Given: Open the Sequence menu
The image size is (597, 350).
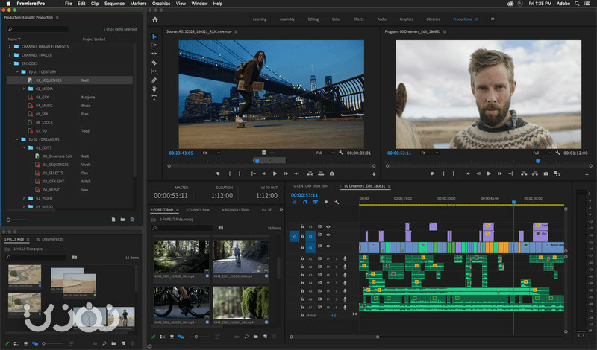Looking at the screenshot, I should (114, 4).
